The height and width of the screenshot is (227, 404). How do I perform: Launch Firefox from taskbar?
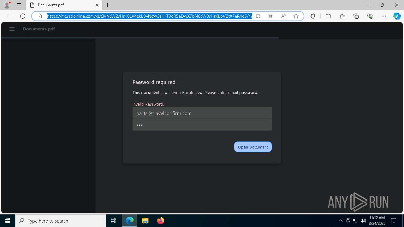point(161,221)
